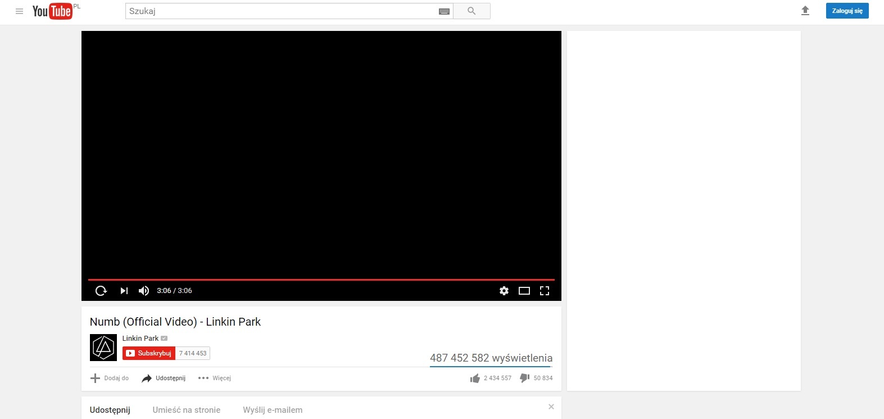This screenshot has height=419, width=884.
Task: Click the Zaloguj się button
Action: point(847,11)
